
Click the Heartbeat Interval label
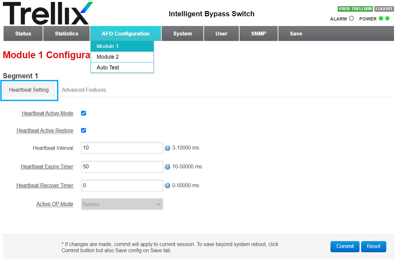click(x=53, y=148)
